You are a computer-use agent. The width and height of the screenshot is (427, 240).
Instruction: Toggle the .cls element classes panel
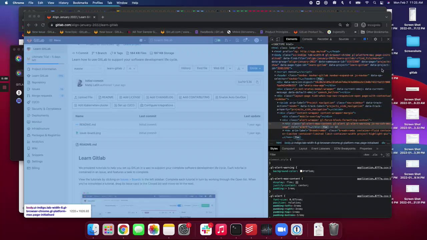click(375, 155)
